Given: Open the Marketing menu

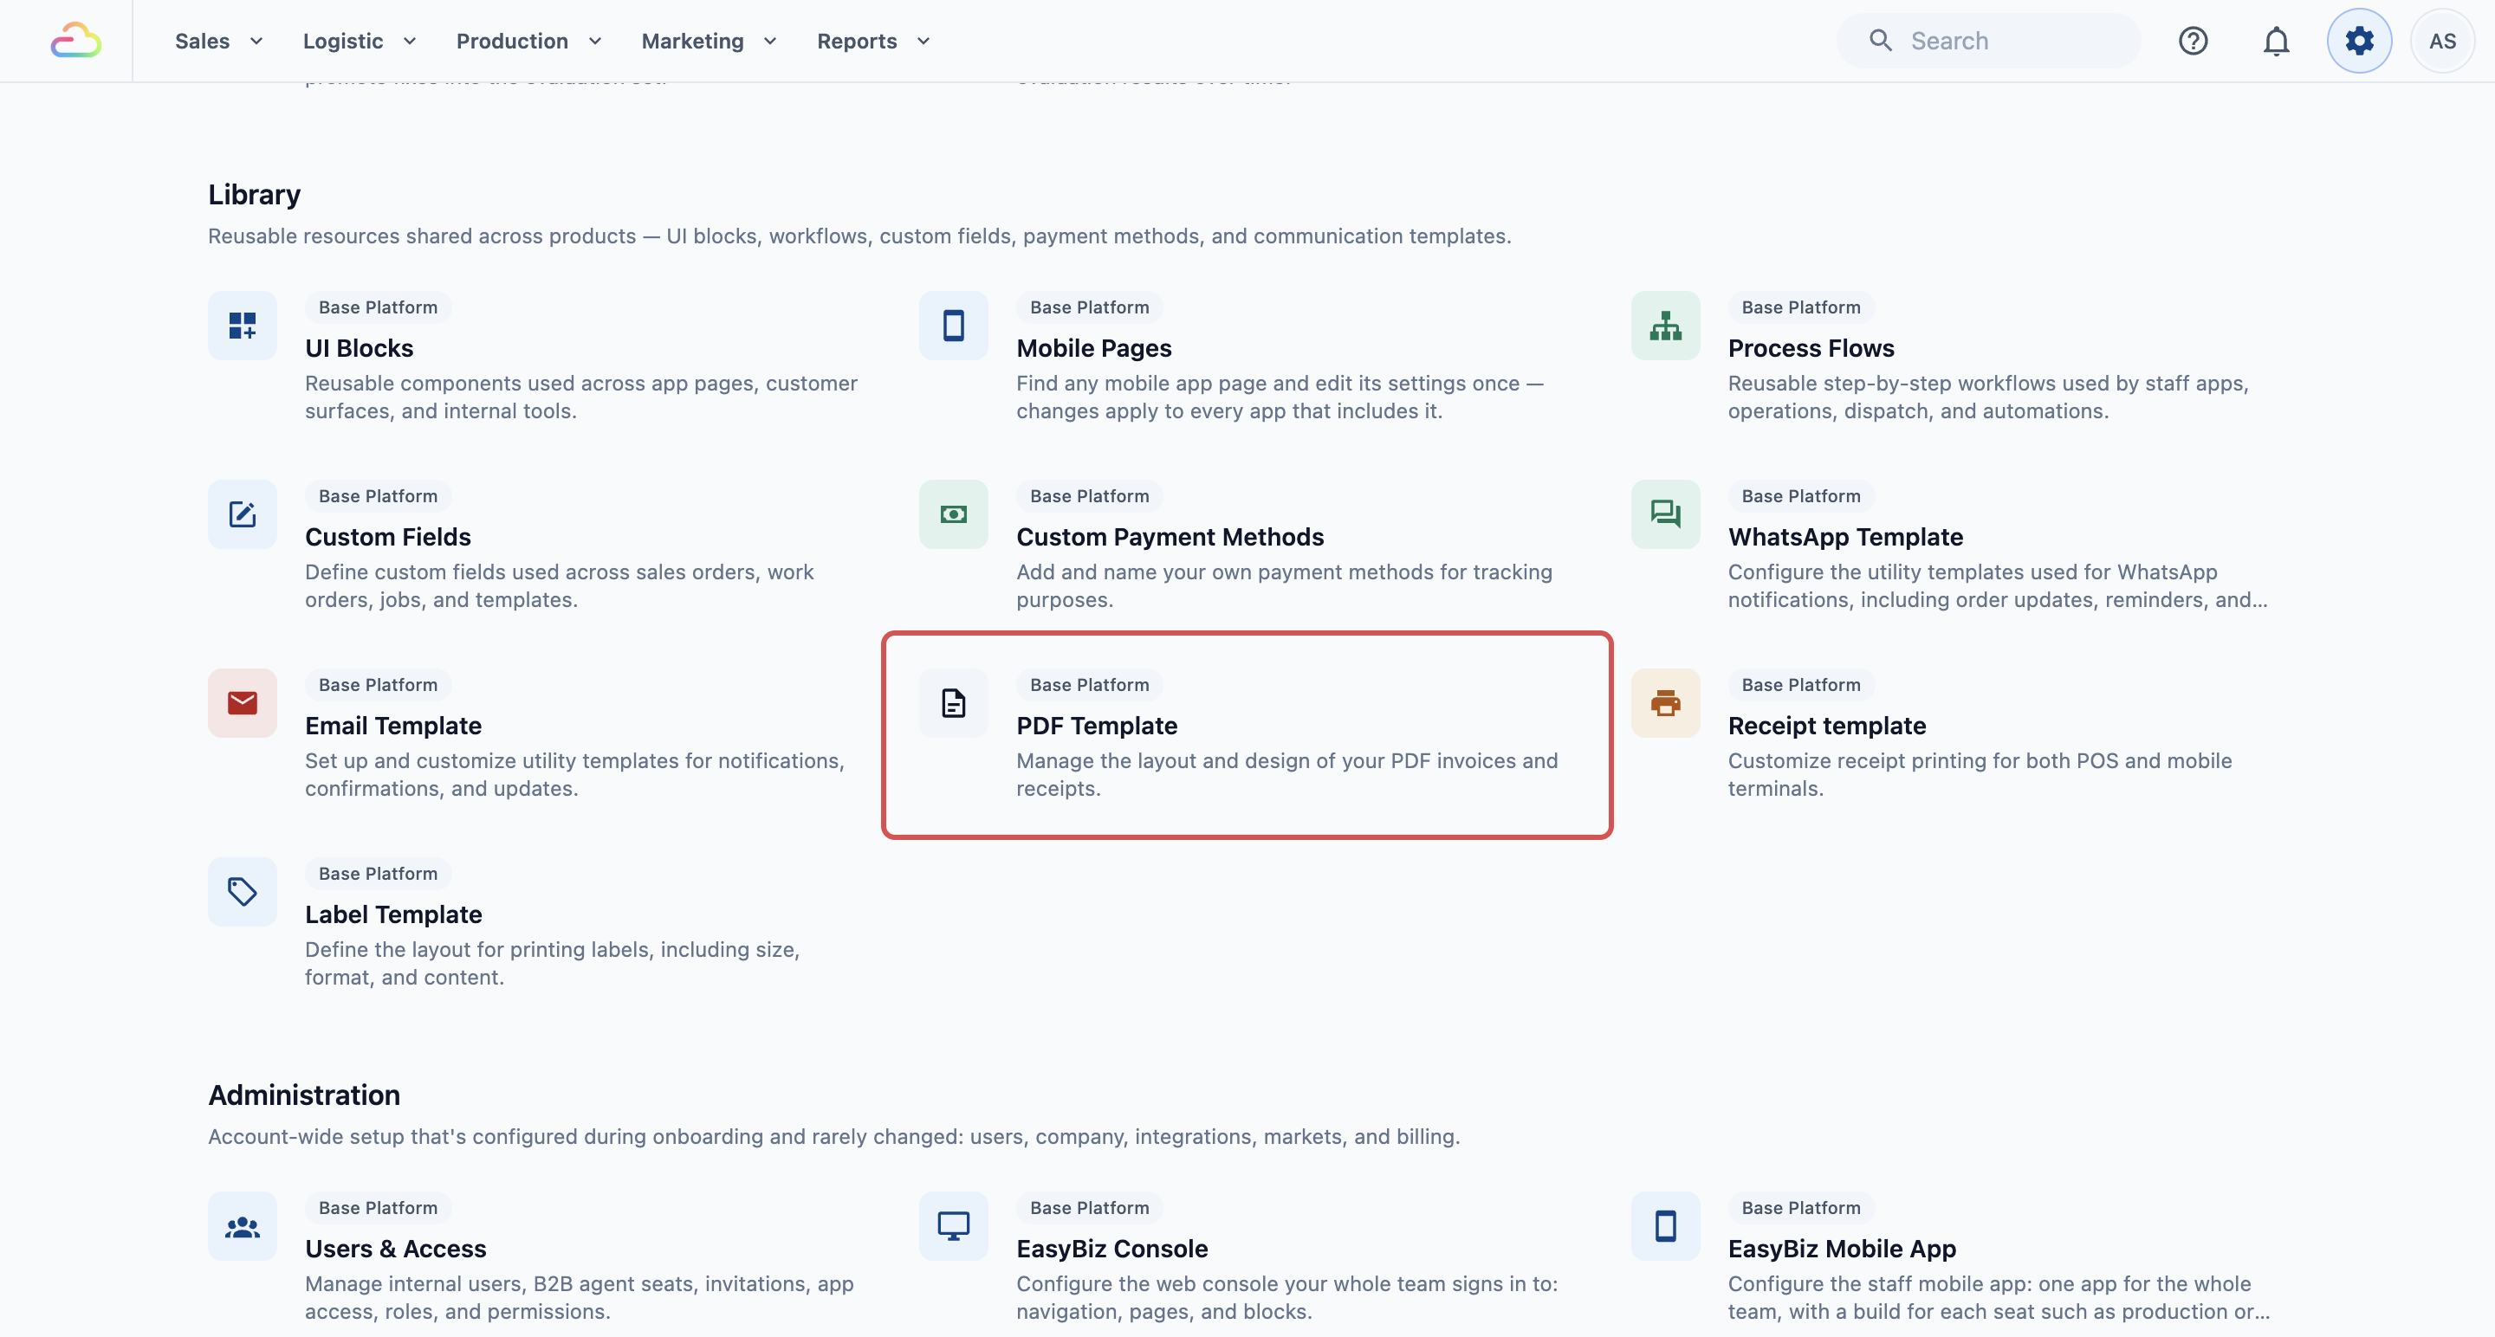Looking at the screenshot, I should click(x=692, y=42).
